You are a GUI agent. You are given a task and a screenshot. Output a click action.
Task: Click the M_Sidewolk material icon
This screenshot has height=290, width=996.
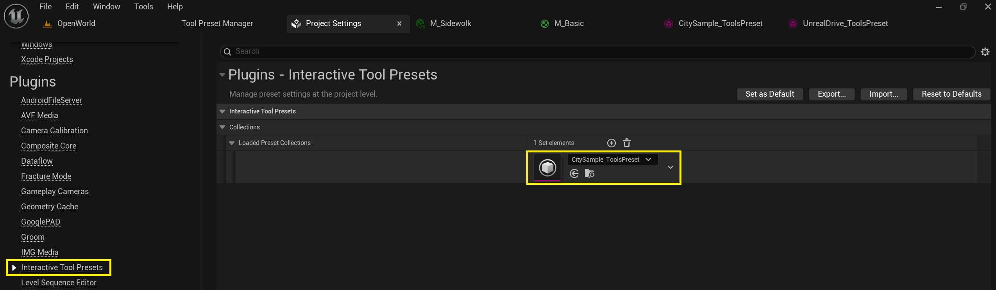tap(420, 24)
